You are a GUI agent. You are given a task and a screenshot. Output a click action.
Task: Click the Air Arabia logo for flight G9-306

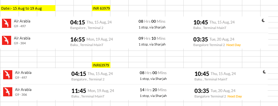tap(8, 92)
